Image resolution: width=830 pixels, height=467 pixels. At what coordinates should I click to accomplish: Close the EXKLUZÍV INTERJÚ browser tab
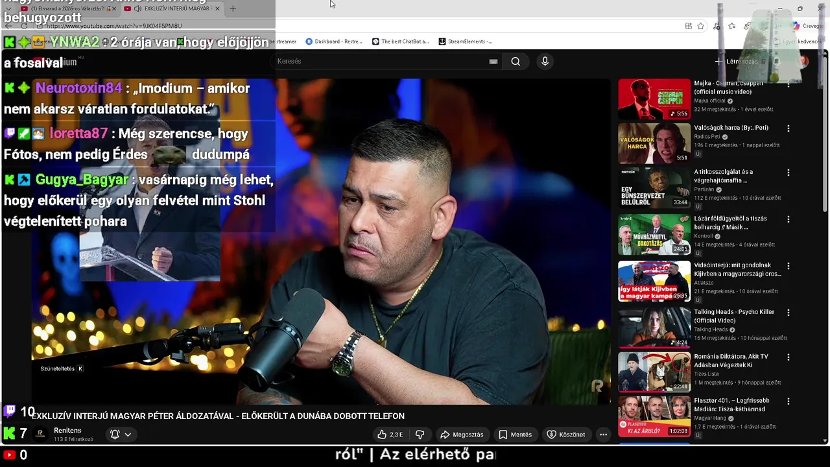tap(217, 8)
